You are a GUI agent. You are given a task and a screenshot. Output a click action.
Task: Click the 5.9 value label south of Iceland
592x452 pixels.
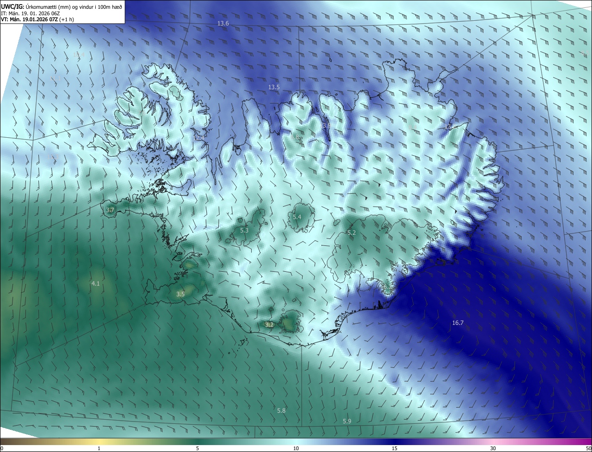point(347,421)
